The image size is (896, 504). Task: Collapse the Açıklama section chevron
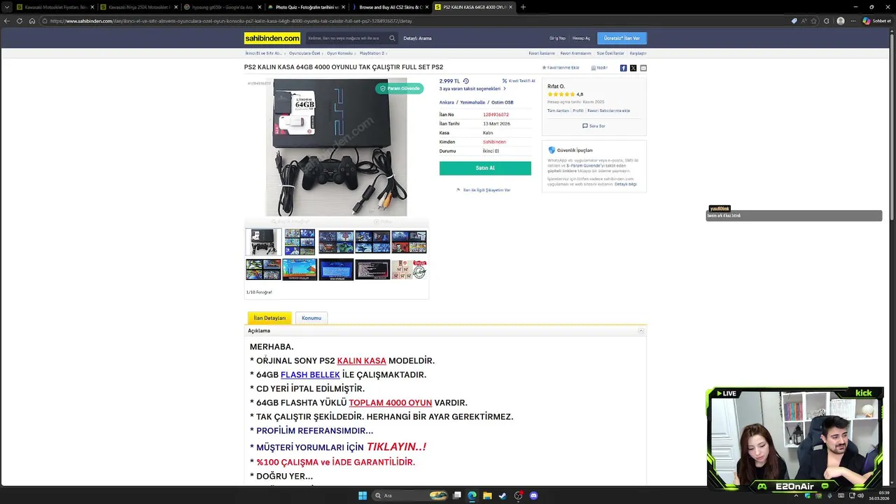[x=640, y=331]
